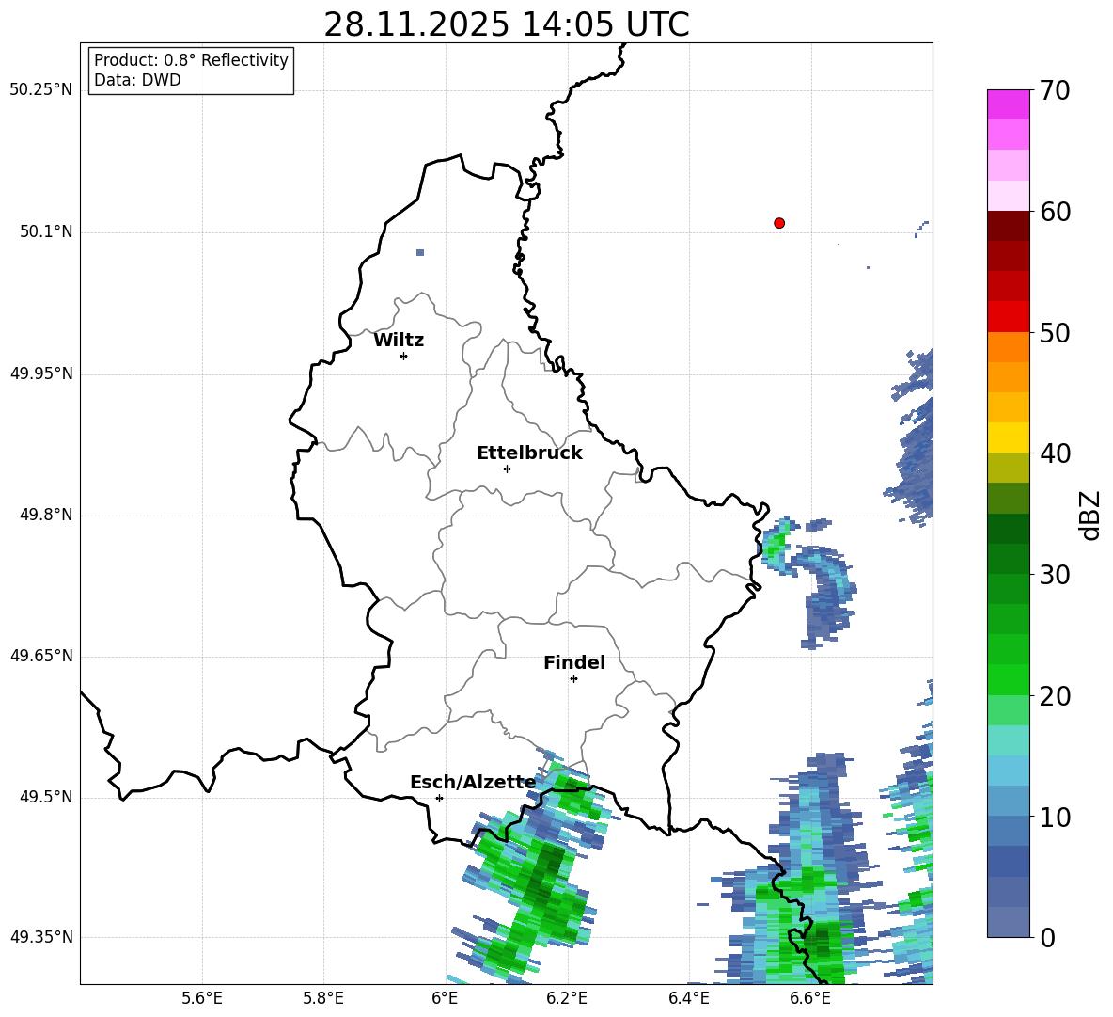The image size is (1113, 1017).
Task: Click the 6.6°E longitude label
Action: tap(810, 999)
